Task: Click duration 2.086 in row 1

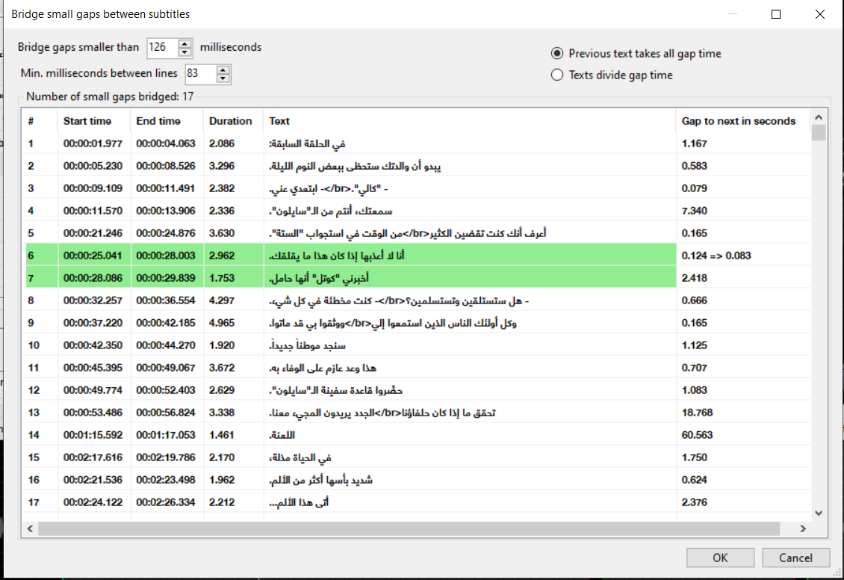Action: [222, 144]
